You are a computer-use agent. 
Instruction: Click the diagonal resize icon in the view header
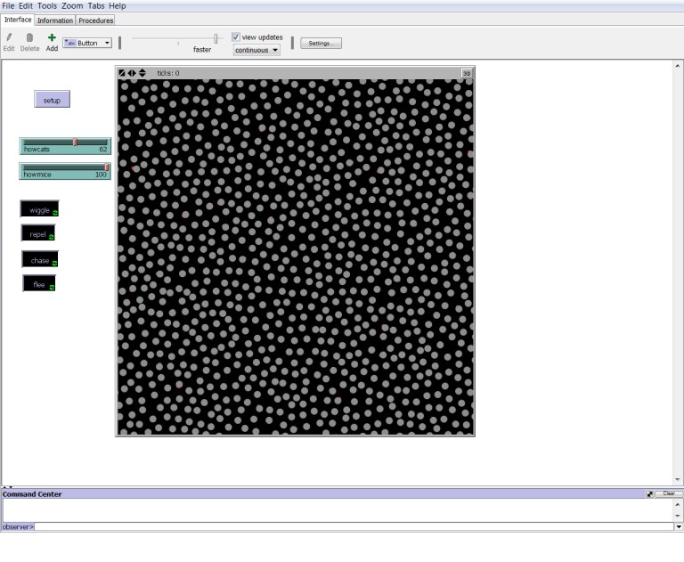pos(122,73)
